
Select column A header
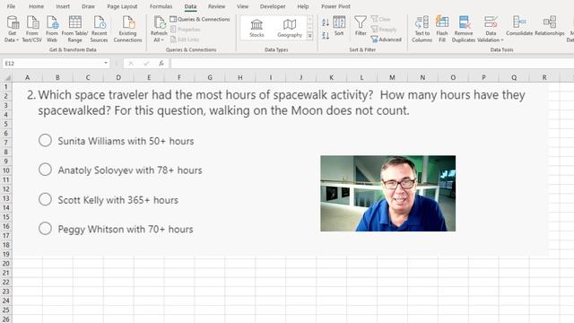28,77
